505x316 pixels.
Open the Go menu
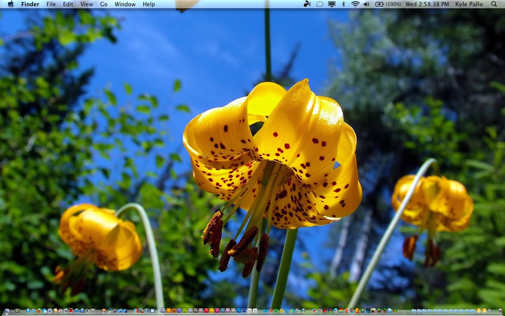click(104, 4)
